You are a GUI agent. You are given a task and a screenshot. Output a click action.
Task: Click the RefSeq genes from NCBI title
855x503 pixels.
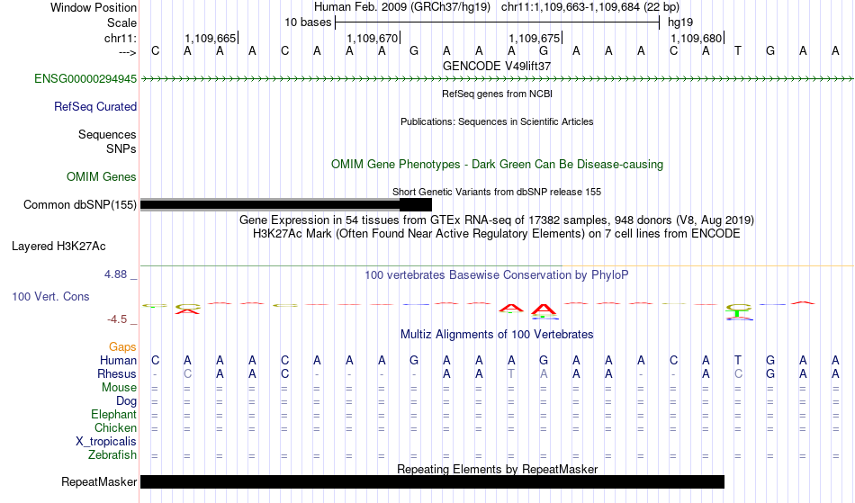[x=498, y=94]
